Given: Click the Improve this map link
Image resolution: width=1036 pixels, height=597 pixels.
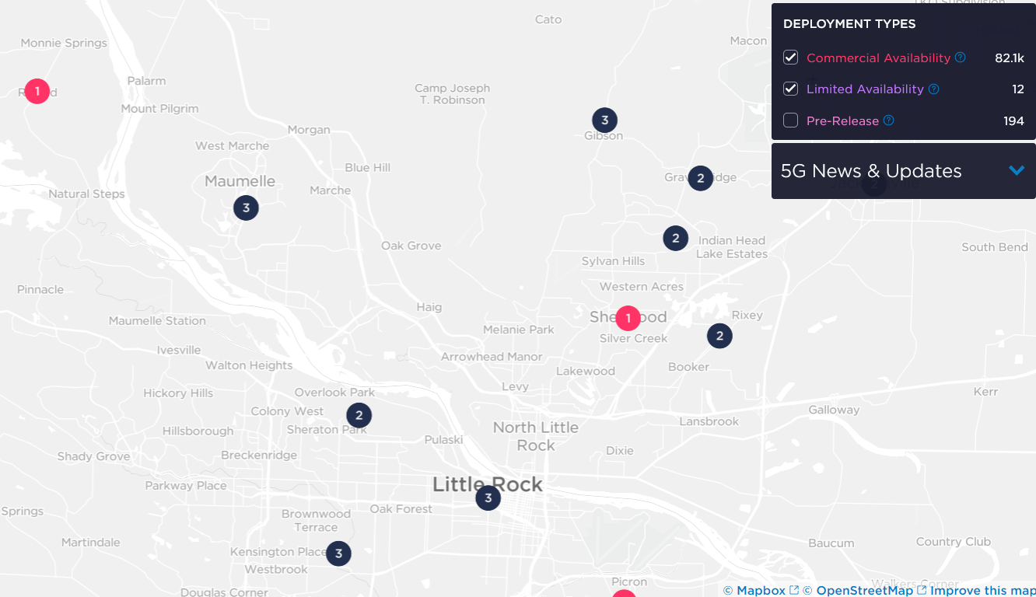Looking at the screenshot, I should (982, 591).
